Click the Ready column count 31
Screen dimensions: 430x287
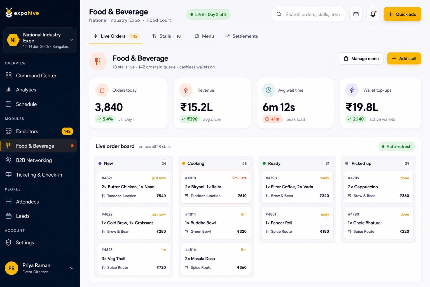point(327,163)
